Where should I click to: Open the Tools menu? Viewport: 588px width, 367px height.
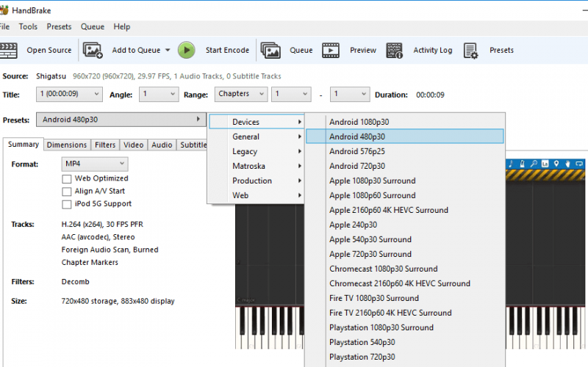(x=28, y=26)
